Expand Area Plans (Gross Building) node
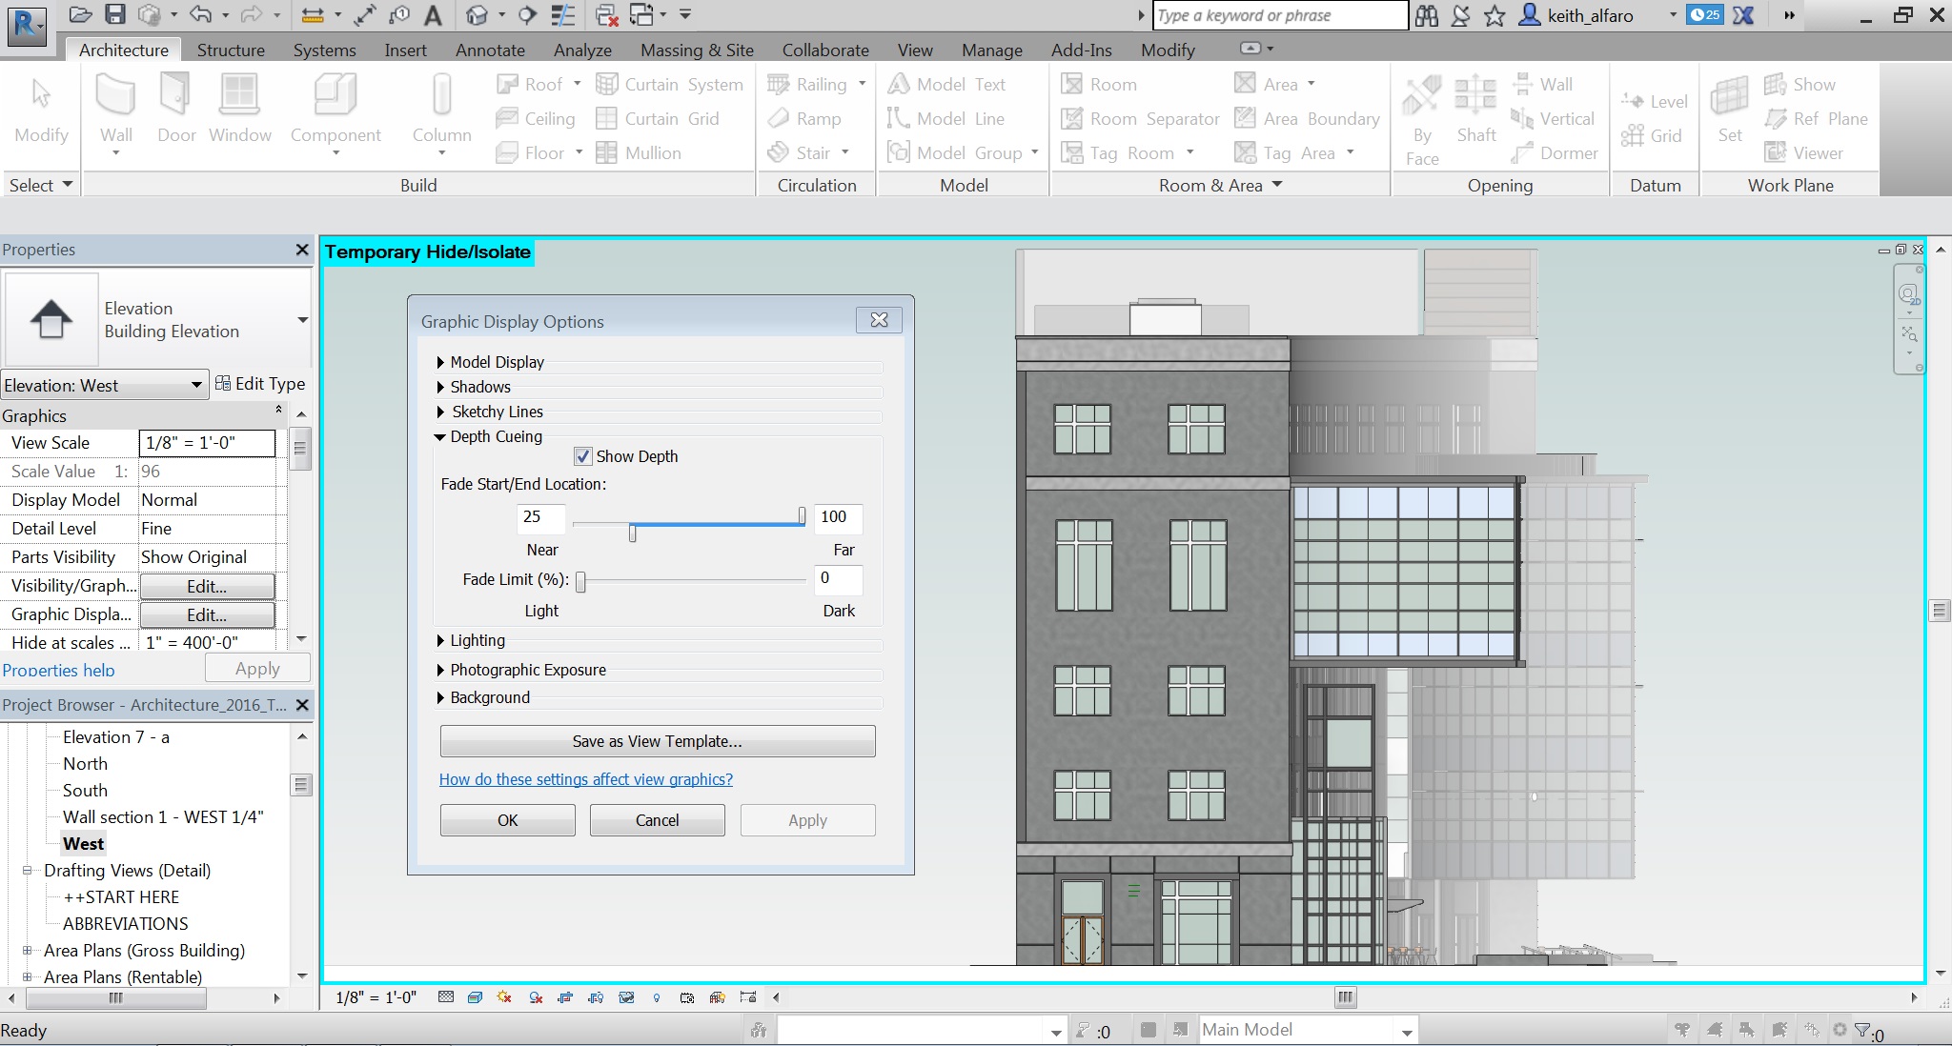Viewport: 1952px width, 1046px height. pyautogui.click(x=28, y=951)
